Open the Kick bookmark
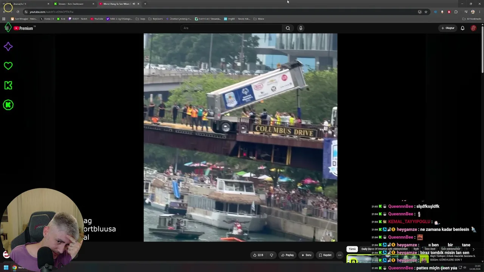This screenshot has width=484, height=272. click(x=61, y=19)
